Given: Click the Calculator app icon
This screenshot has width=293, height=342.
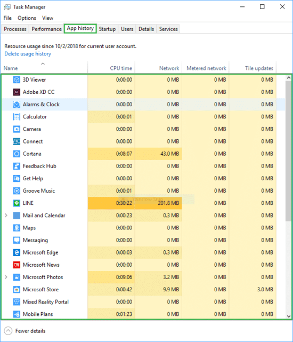Looking at the screenshot, I should point(17,117).
